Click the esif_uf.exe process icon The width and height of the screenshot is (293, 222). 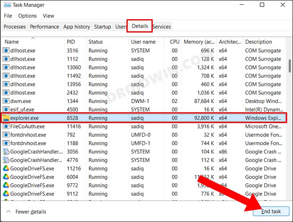point(6,109)
